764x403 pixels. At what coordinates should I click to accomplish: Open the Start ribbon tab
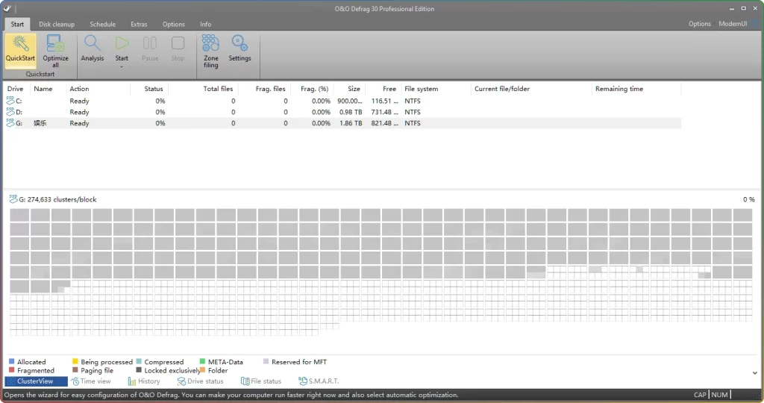click(x=17, y=24)
